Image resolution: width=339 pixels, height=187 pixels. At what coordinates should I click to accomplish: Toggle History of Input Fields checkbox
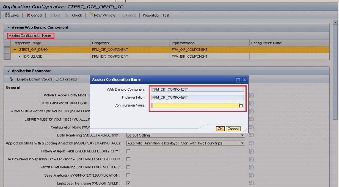[x=128, y=151]
